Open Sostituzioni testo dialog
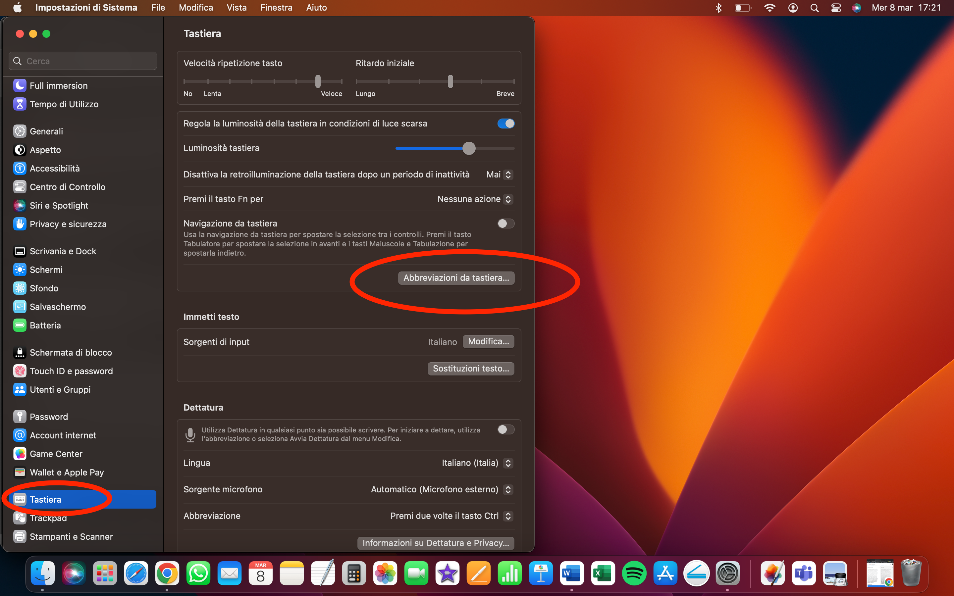 coord(471,369)
